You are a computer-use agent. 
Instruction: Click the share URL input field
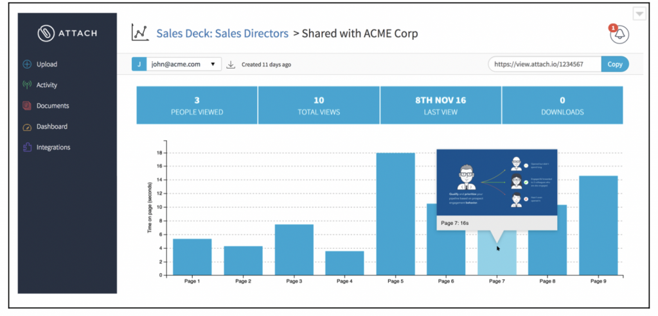(545, 65)
